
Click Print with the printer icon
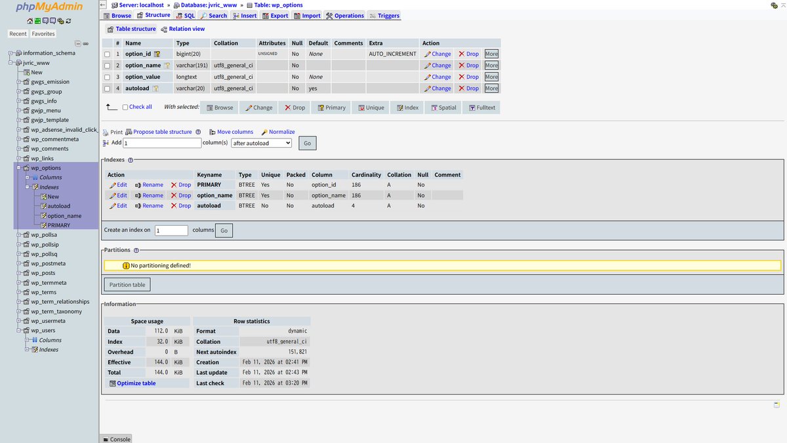coord(113,132)
